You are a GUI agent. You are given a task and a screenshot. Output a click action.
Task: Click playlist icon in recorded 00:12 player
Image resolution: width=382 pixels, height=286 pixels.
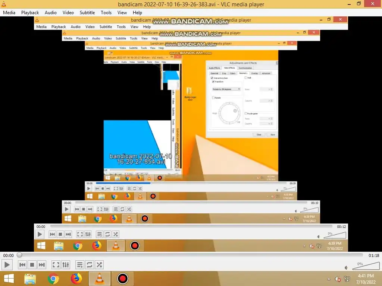tap(99, 235)
